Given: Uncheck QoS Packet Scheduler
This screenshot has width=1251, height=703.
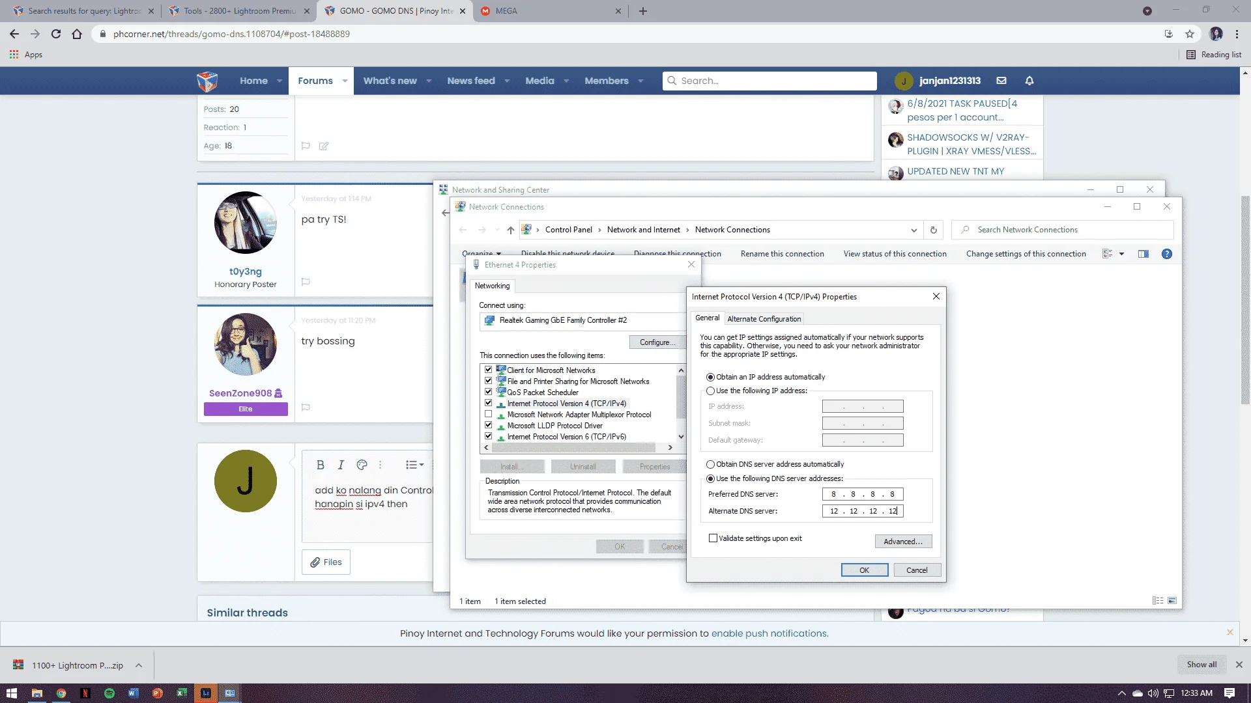Looking at the screenshot, I should point(489,392).
